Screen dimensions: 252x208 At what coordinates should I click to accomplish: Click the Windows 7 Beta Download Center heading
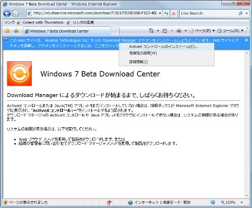[100, 74]
